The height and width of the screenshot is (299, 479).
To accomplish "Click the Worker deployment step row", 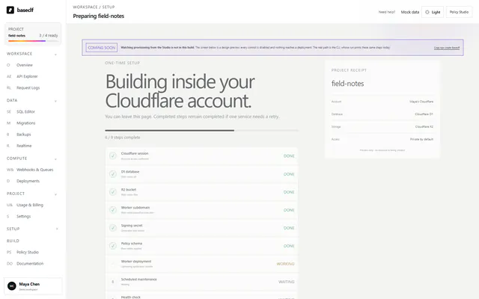I will (x=201, y=264).
